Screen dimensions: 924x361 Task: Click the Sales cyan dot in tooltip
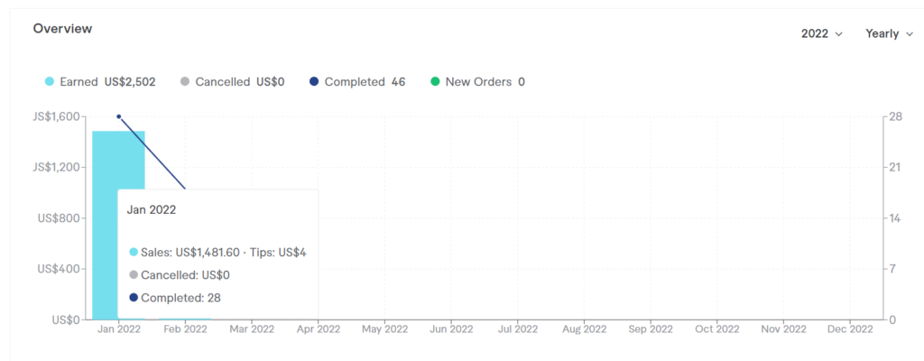(134, 253)
